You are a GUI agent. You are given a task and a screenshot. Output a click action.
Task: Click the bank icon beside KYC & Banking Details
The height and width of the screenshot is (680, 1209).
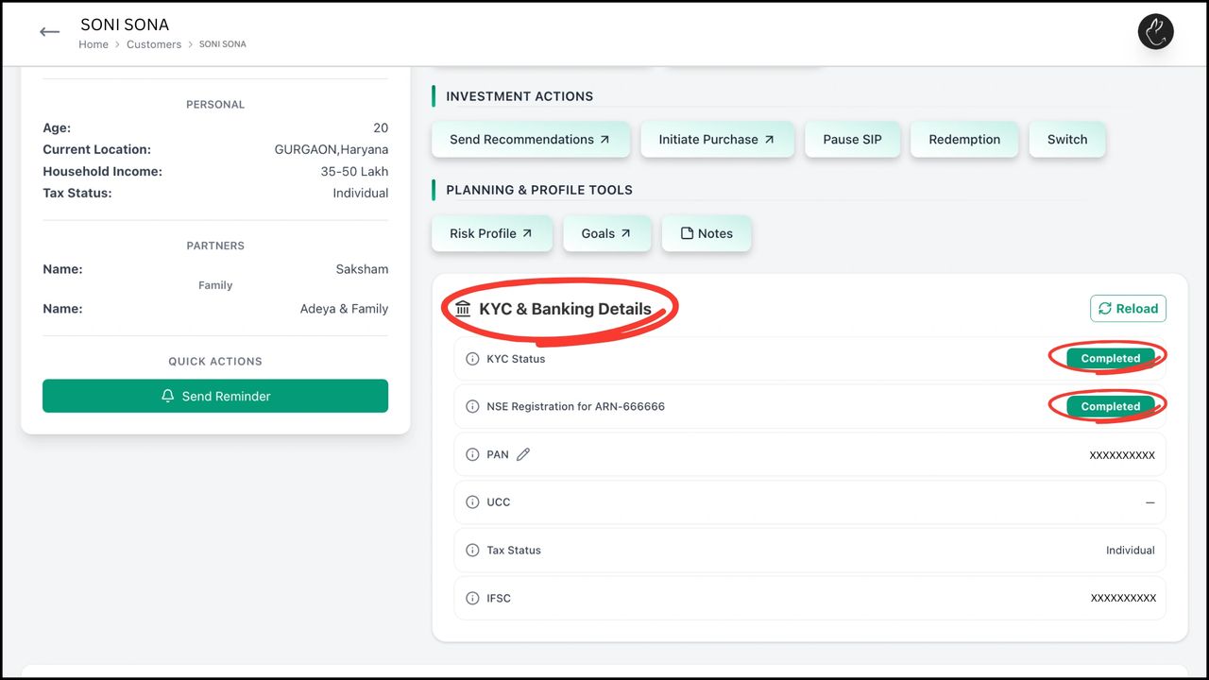pos(463,308)
